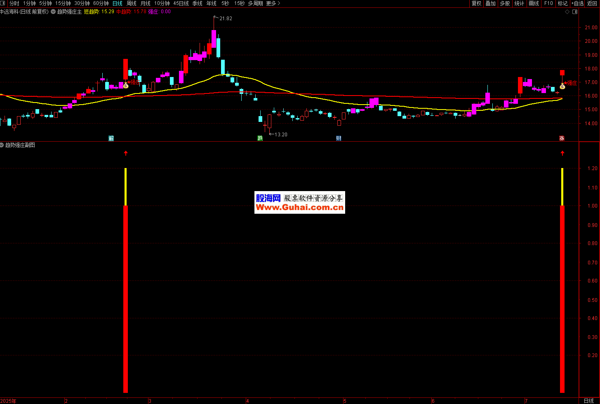Switch to 季线 quarterly chart
This screenshot has height=404, width=600.
click(x=198, y=3)
